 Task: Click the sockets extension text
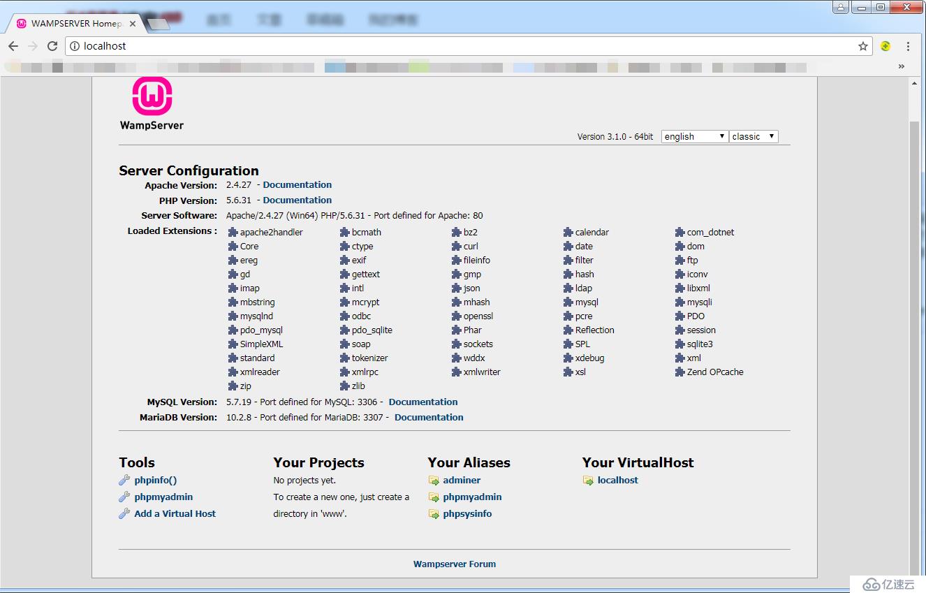(x=478, y=344)
